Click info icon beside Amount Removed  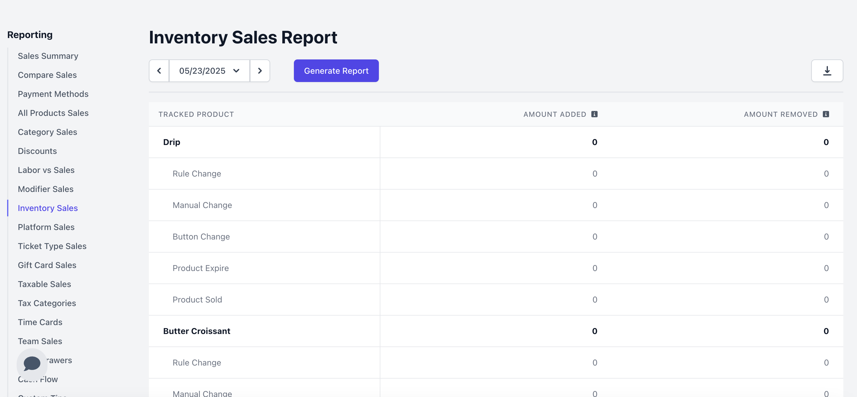coord(826,114)
